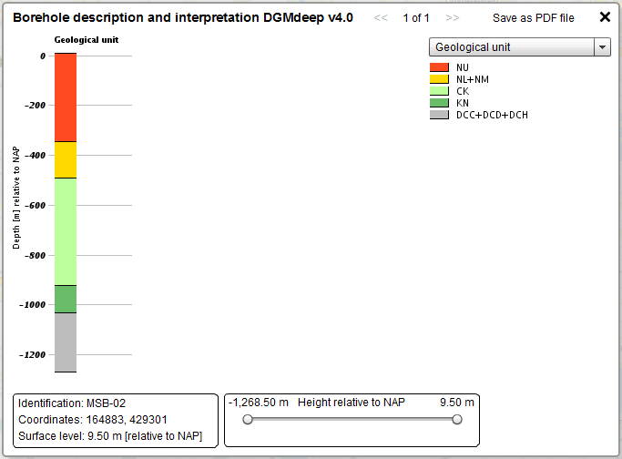This screenshot has width=622, height=459.
Task: Click the gray DCC+DCD+DCH legend swatch
Action: point(440,115)
